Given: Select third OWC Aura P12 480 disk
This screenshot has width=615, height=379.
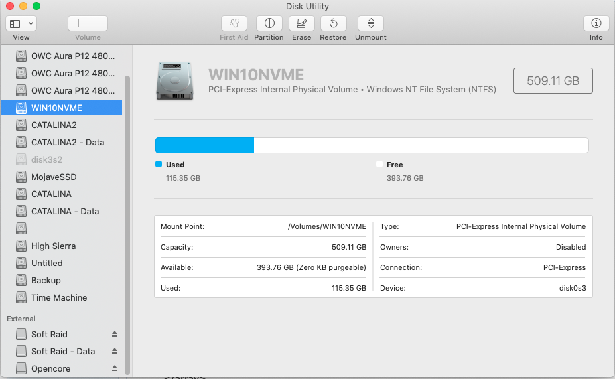Looking at the screenshot, I should click(x=62, y=90).
